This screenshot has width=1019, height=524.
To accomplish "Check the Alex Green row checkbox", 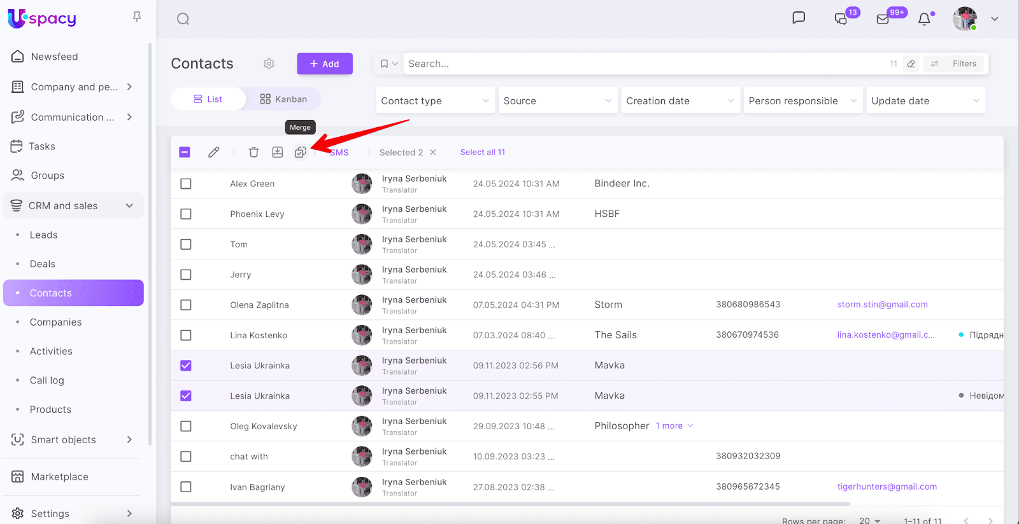I will click(186, 184).
